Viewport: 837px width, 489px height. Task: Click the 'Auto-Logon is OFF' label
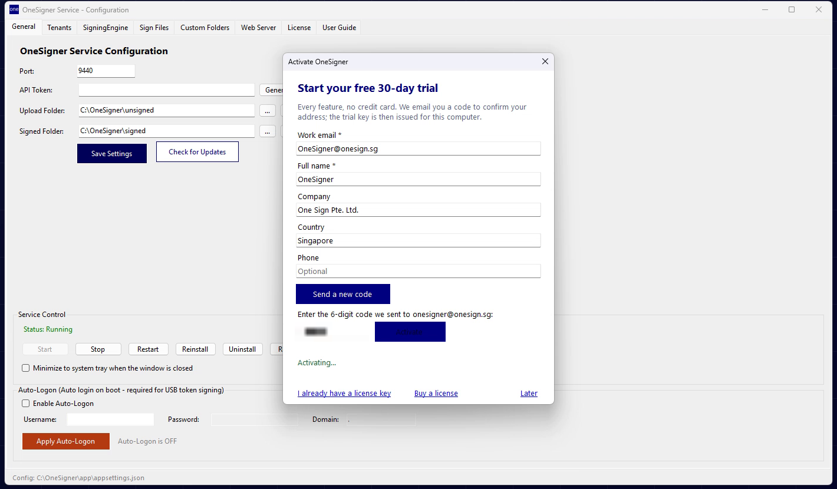pyautogui.click(x=147, y=441)
